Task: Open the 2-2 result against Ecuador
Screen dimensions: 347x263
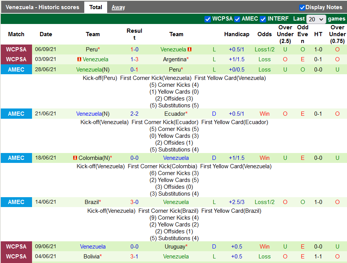Action: pyautogui.click(x=134, y=114)
